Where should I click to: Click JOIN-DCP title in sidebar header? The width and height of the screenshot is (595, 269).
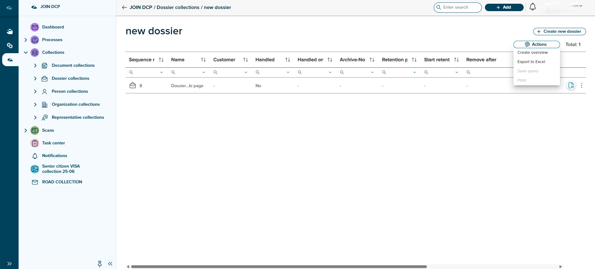tap(50, 6)
